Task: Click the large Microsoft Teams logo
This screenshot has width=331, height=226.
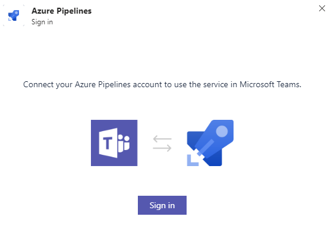Action: click(114, 143)
